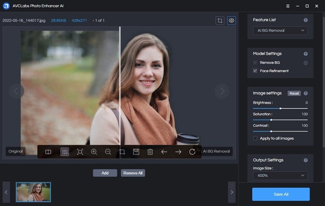Click the crop icon above the preview

[x=220, y=20]
